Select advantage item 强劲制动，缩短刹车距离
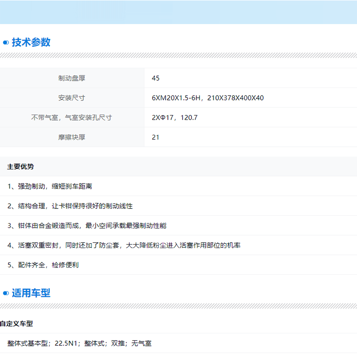Screen dimensions: 357x357 coord(50,186)
